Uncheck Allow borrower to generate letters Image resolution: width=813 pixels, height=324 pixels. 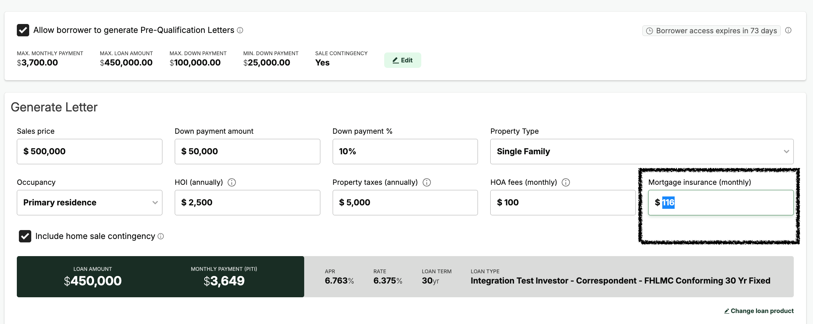coord(23,30)
